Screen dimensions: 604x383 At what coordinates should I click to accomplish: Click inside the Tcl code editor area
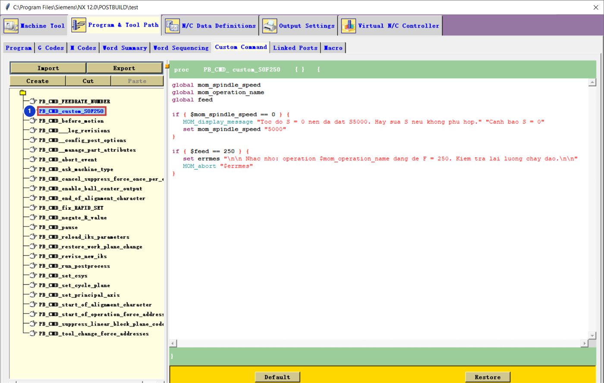pyautogui.click(x=379, y=209)
